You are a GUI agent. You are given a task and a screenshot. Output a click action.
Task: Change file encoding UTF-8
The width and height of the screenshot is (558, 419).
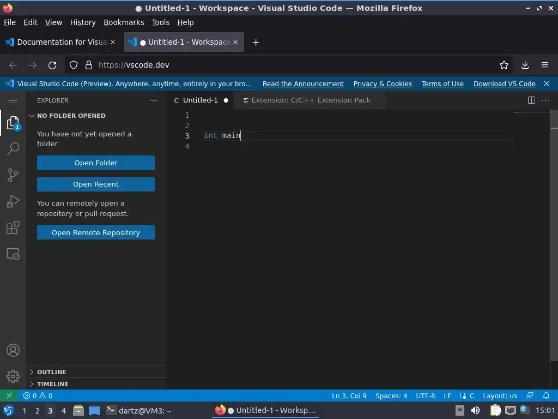[x=425, y=396]
